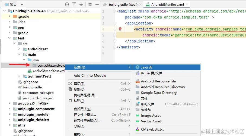Collapse the UniPlugin-Hello-AS root node
The image size is (246, 136).
click(x=5, y=11)
